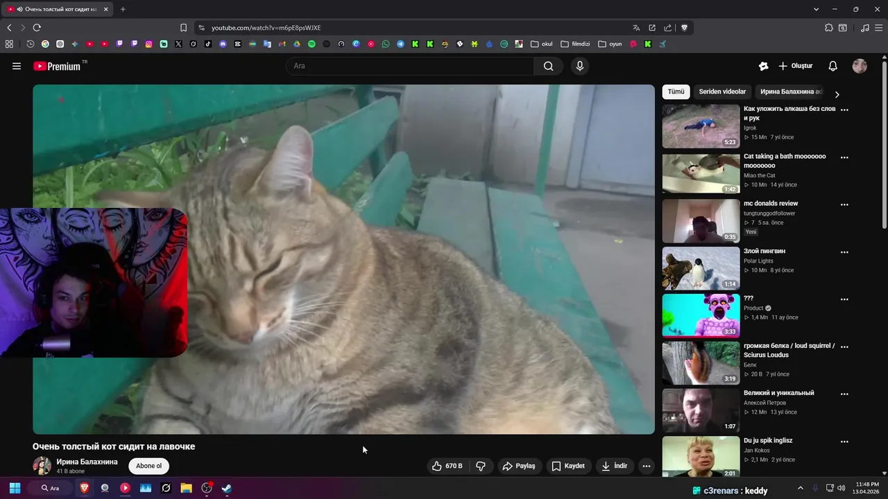Open options for громкая белка video
Screen dimensions: 888x499
point(844,347)
